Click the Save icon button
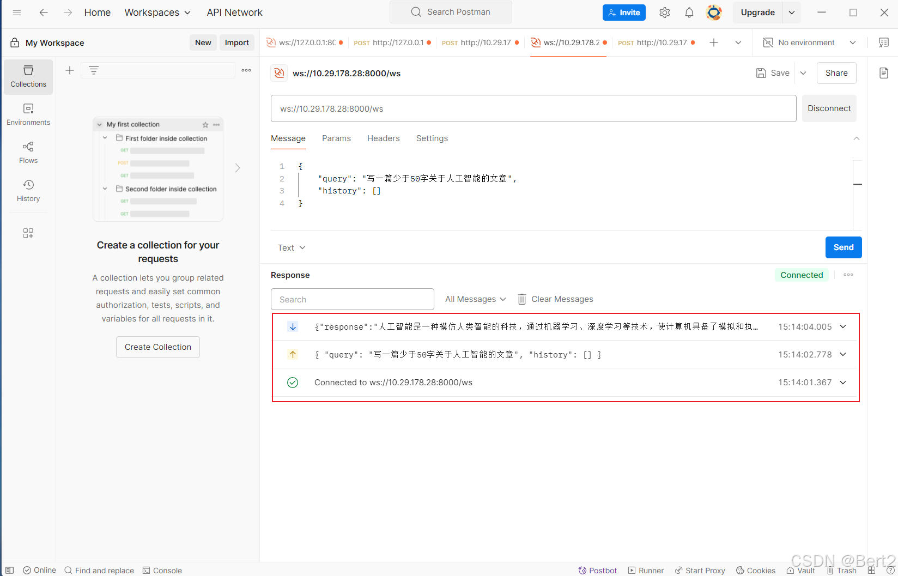Viewport: 898px width, 576px height. click(x=773, y=73)
